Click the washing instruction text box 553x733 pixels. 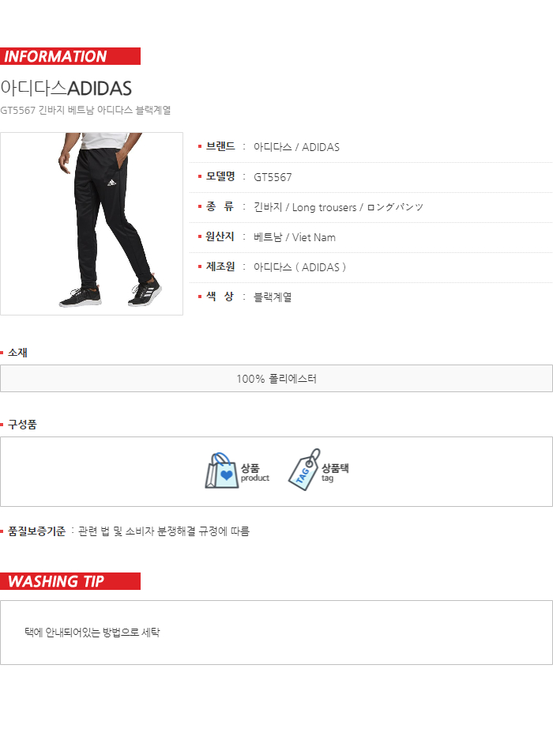(276, 633)
